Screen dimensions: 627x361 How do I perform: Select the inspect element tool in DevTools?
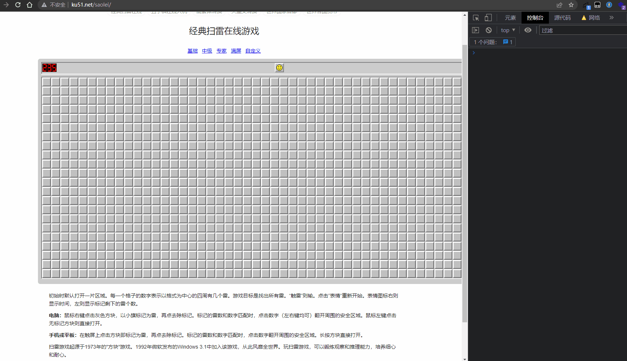(x=476, y=18)
